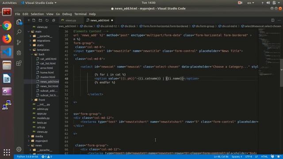Click the Refresh Explorer icon
Viewport: 283px width, 159px height.
tap(47, 20)
